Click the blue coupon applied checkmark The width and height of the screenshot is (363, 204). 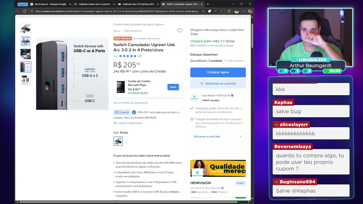click(134, 112)
